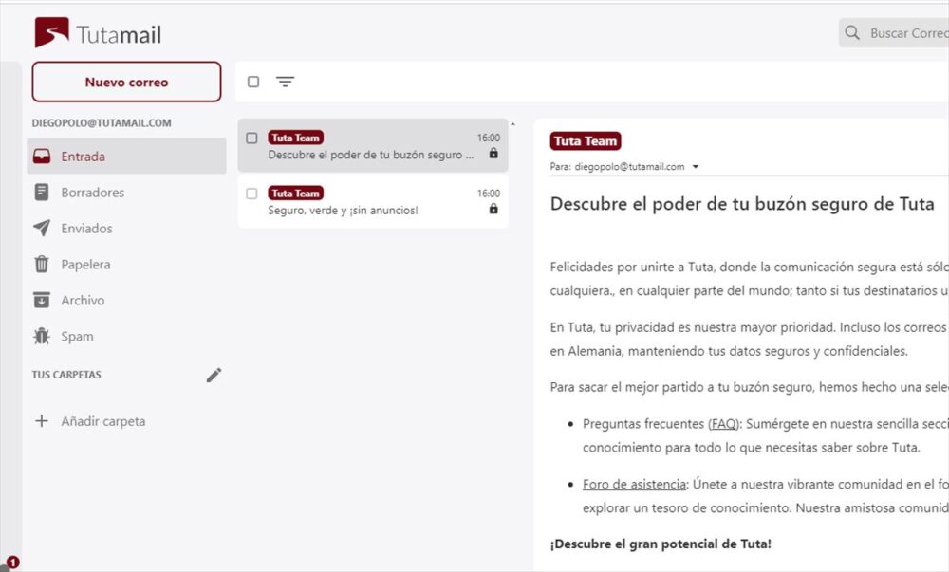Edit folders with the pencil icon
This screenshot has height=572, width=949.
tap(214, 375)
